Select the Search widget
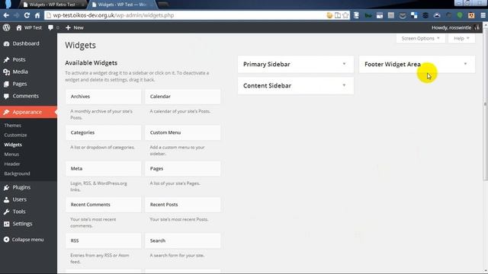488x274 pixels. pos(183,241)
